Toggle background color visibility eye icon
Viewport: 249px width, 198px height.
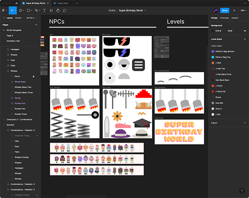(x=245, y=31)
